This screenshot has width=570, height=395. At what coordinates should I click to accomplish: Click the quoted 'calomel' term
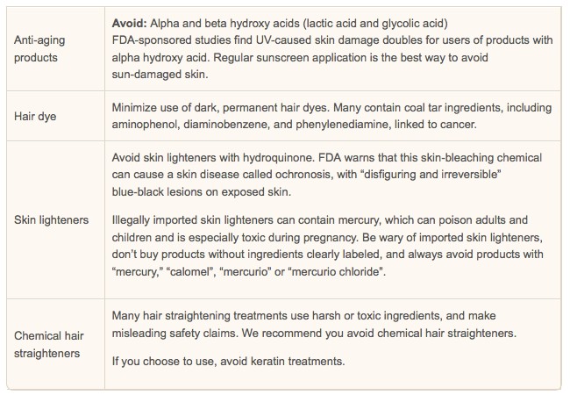coord(191,272)
